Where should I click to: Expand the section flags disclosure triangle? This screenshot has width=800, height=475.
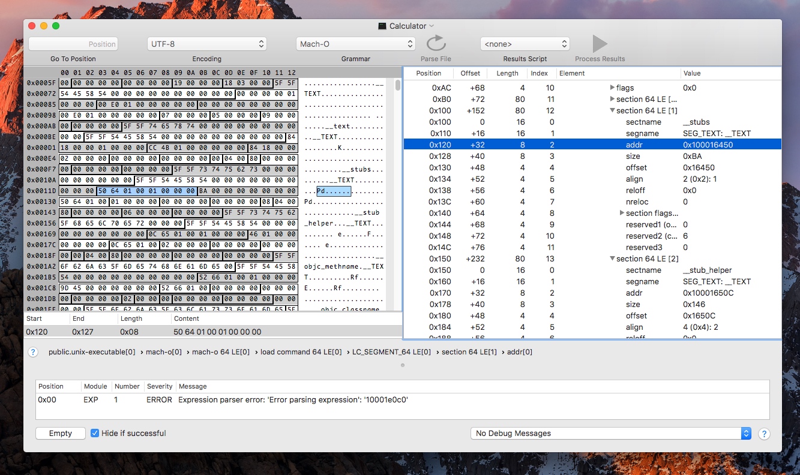pyautogui.click(x=622, y=213)
